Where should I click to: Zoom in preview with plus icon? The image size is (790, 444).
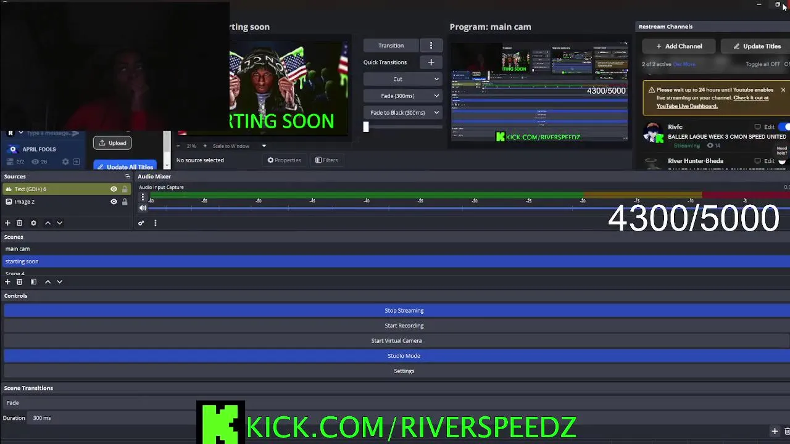[x=204, y=146]
